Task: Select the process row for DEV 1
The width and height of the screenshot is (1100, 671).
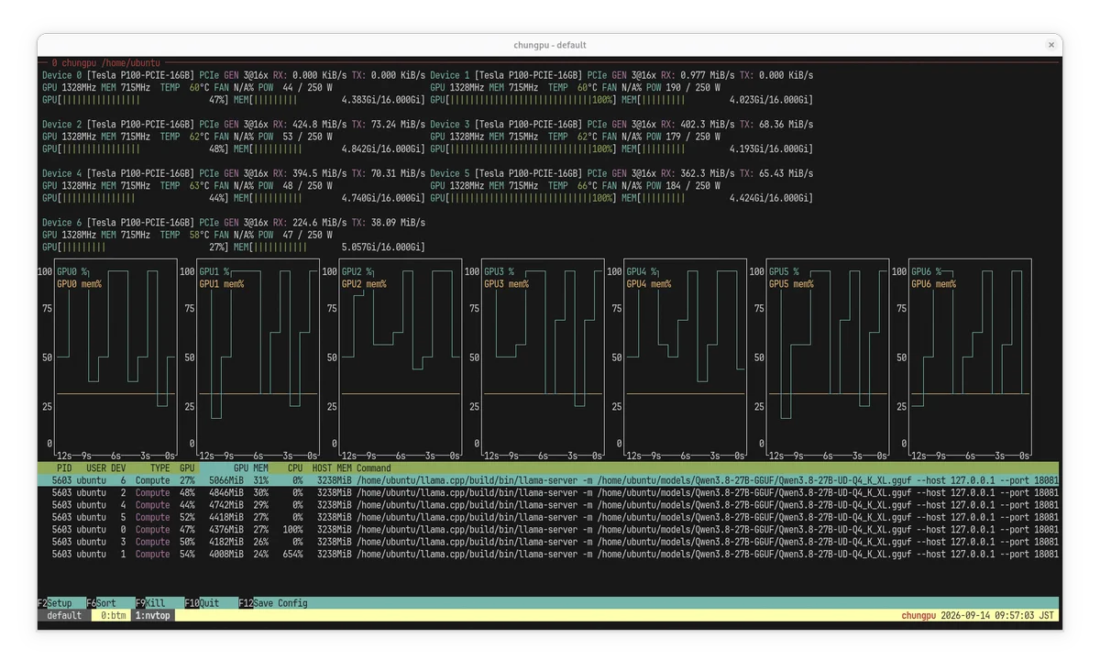Action: pos(549,554)
